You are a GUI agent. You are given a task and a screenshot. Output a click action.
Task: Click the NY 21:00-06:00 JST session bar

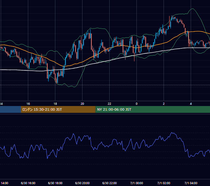click(153, 109)
